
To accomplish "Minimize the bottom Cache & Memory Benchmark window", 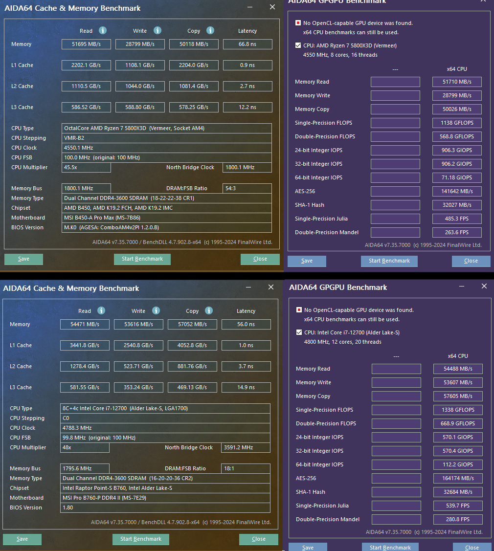I will pos(248,287).
